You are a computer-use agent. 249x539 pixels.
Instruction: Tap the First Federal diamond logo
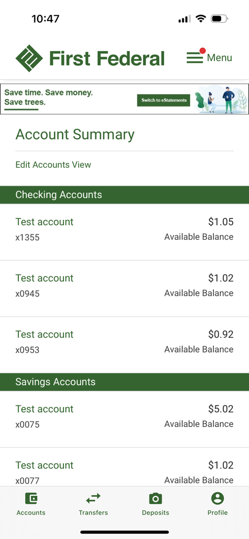pyautogui.click(x=29, y=58)
